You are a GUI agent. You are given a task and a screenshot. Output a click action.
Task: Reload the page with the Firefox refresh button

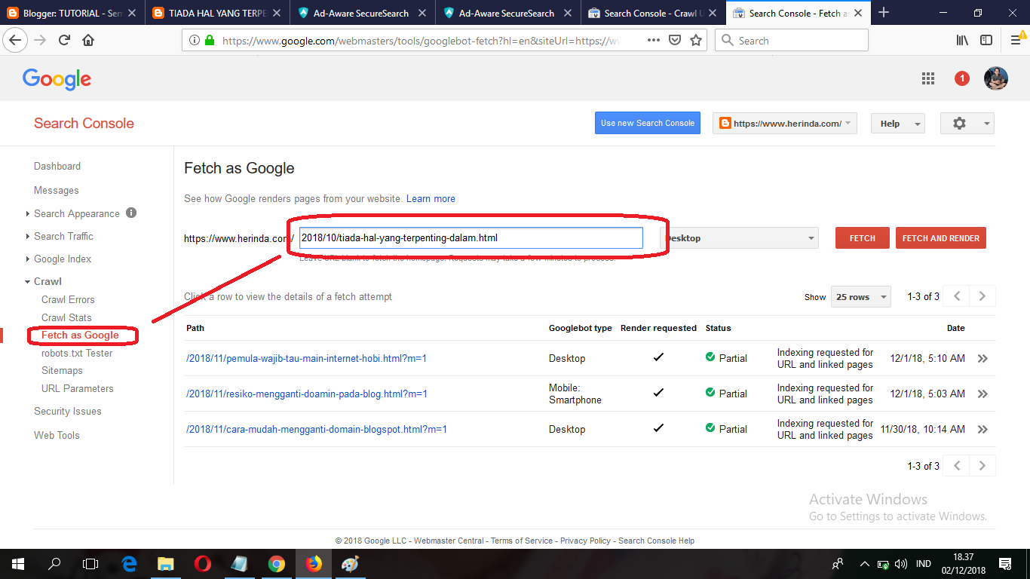64,41
